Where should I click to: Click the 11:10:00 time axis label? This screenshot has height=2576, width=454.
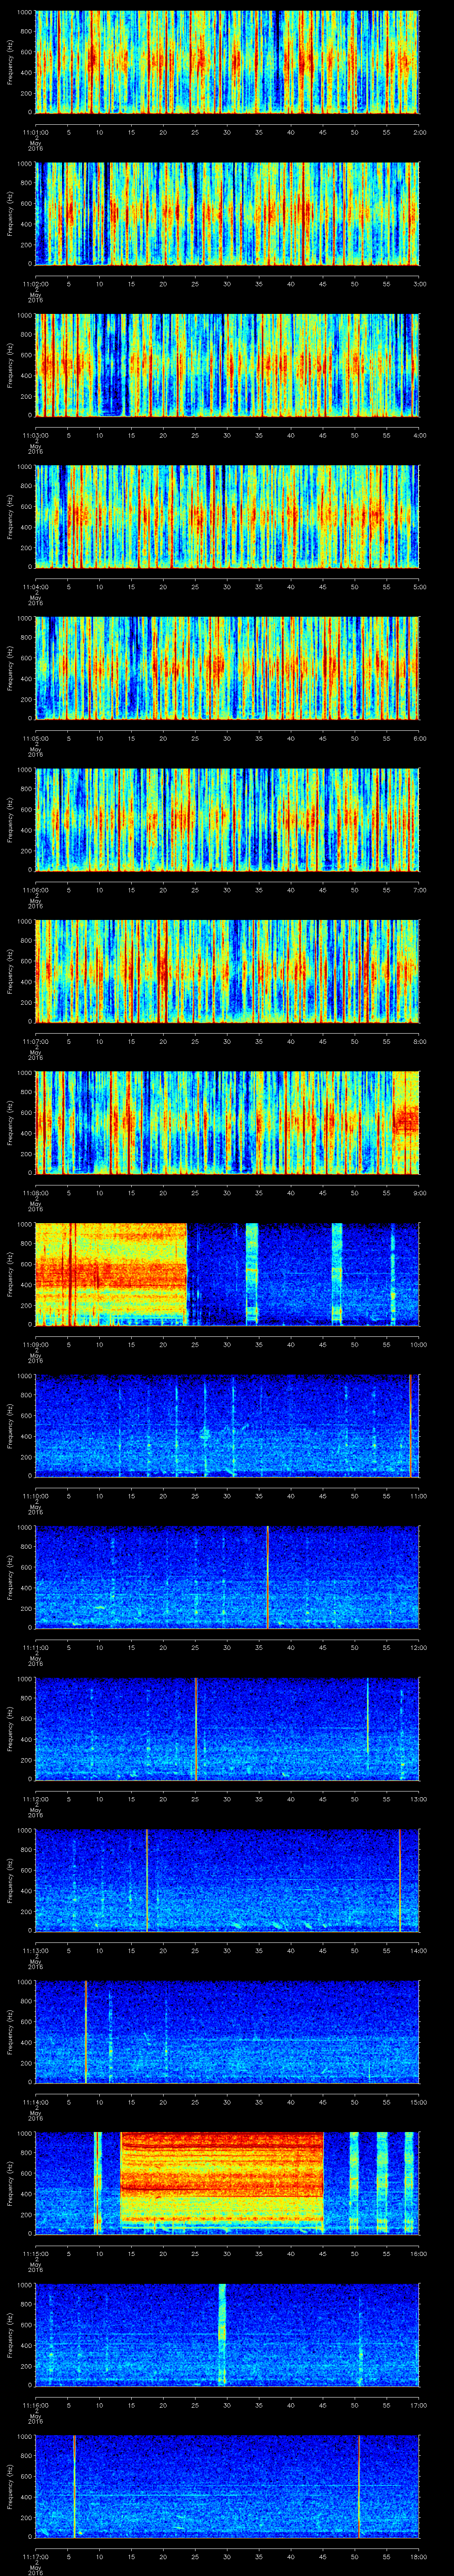tap(35, 1495)
